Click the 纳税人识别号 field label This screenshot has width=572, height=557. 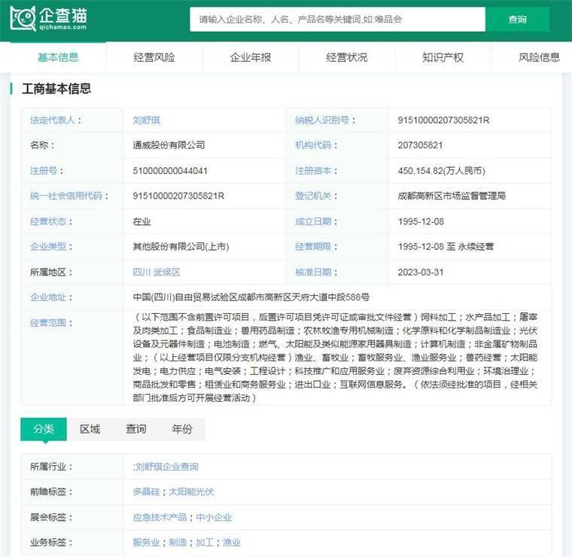click(325, 120)
